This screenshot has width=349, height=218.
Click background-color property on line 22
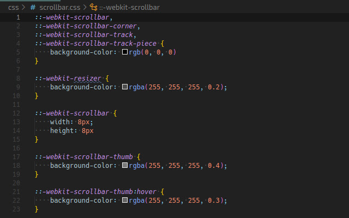(x=82, y=201)
